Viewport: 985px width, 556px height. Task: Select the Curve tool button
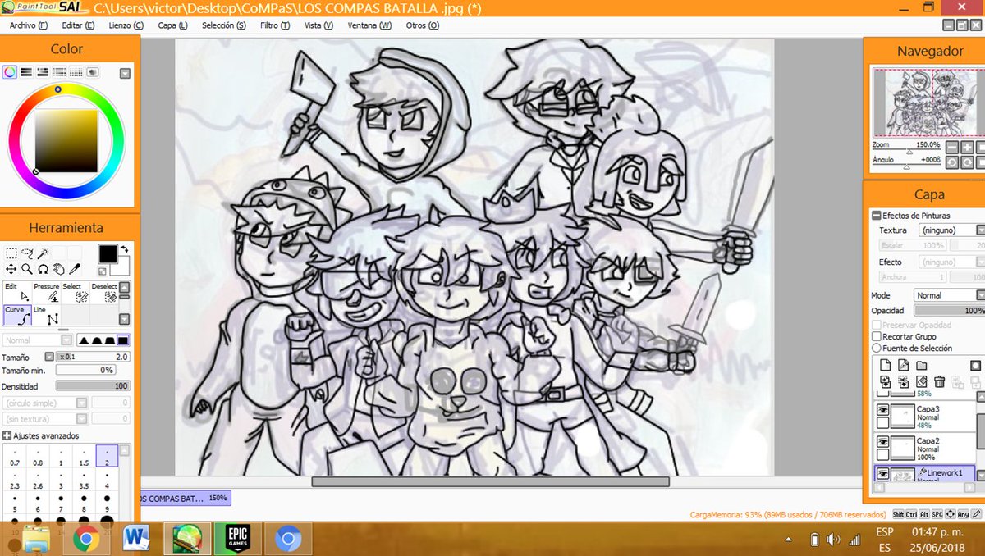tap(16, 316)
